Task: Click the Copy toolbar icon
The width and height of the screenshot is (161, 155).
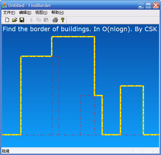Action: pos(39,20)
